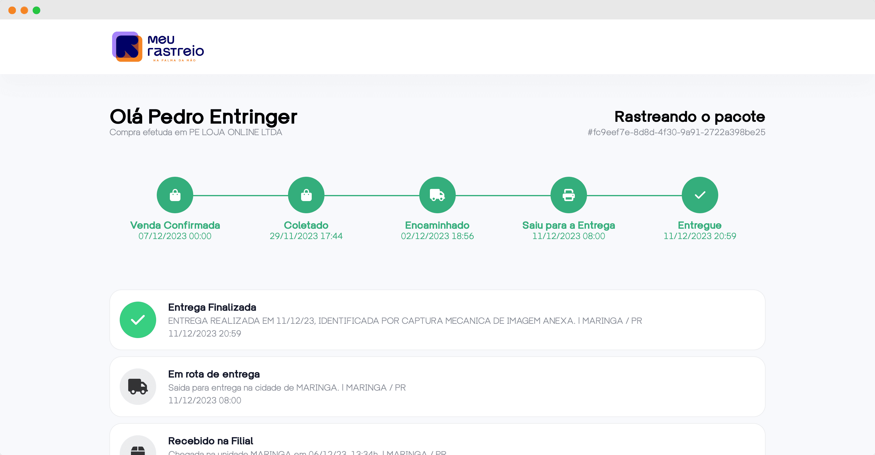This screenshot has height=455, width=875.
Task: Click the Coletado step circle icon
Action: (306, 195)
